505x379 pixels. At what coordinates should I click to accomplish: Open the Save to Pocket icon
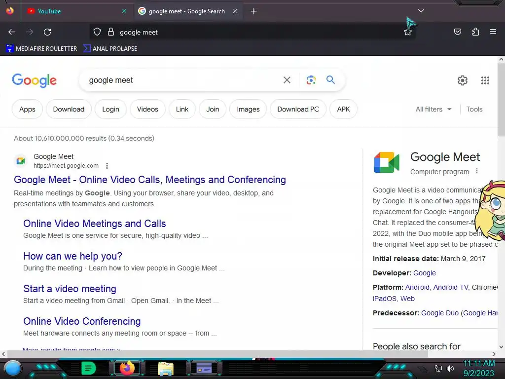(x=457, y=32)
